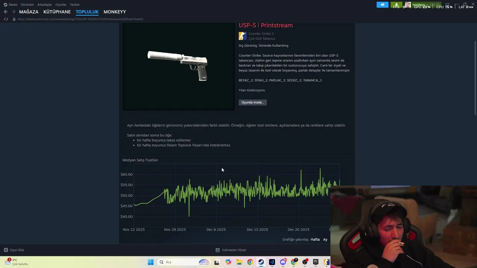
Task: Click the back navigation arrow
Action: pyautogui.click(x=6, y=12)
